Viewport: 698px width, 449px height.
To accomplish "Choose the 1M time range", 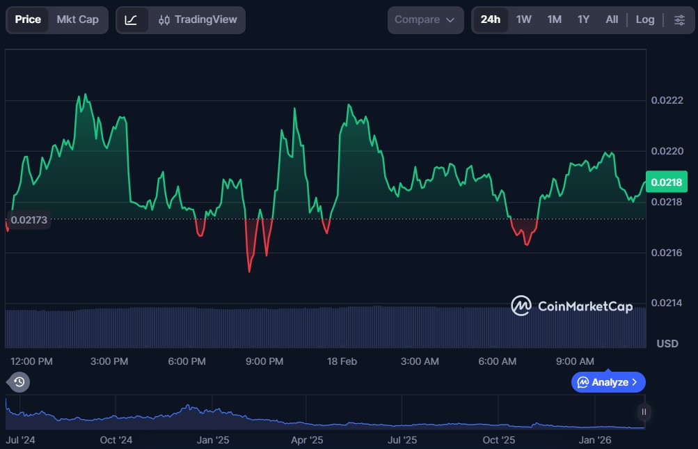I will 554,20.
